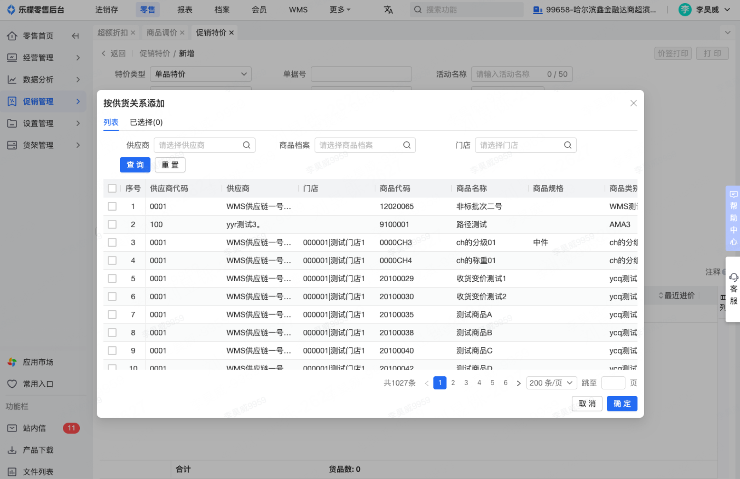Open the WMS top menu

(x=298, y=10)
